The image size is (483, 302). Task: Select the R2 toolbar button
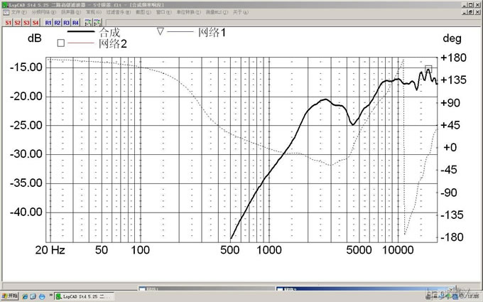click(57, 22)
